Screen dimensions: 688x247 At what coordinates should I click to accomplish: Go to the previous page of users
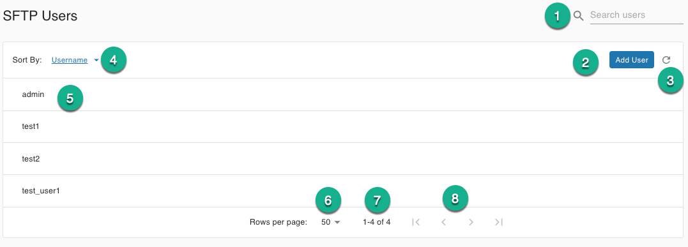[443, 222]
